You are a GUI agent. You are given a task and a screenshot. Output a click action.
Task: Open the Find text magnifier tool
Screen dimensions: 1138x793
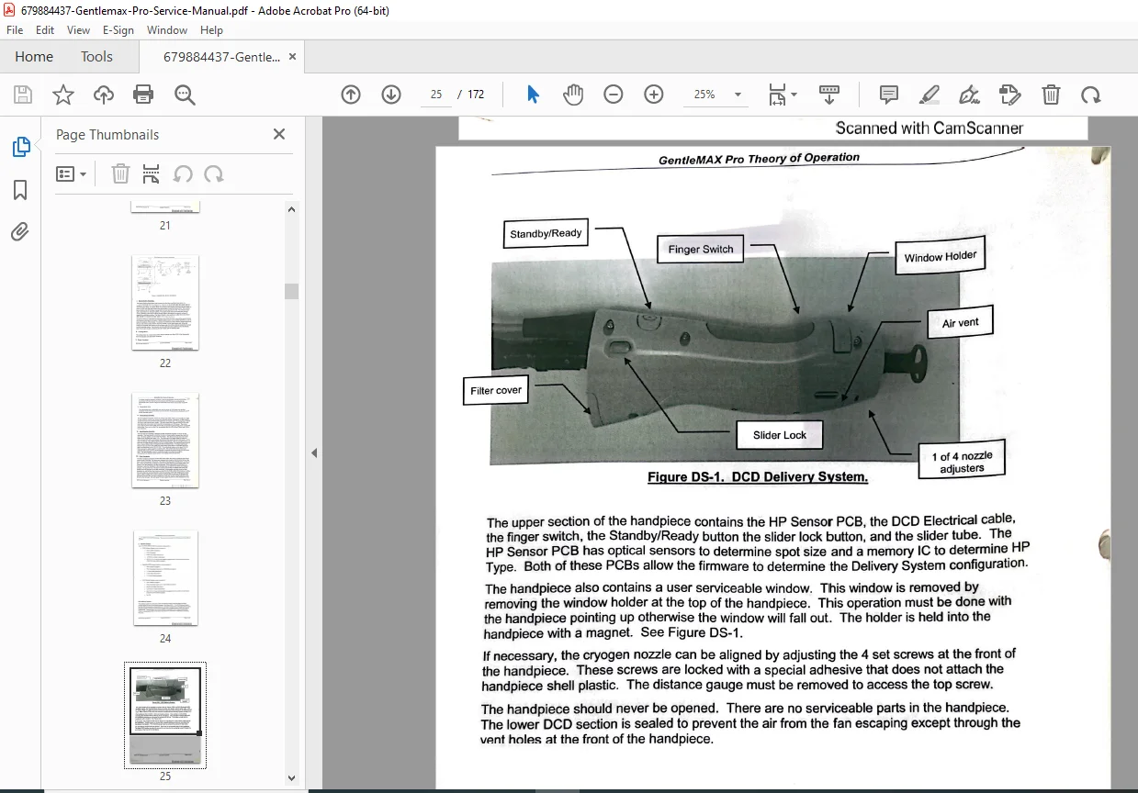click(185, 95)
